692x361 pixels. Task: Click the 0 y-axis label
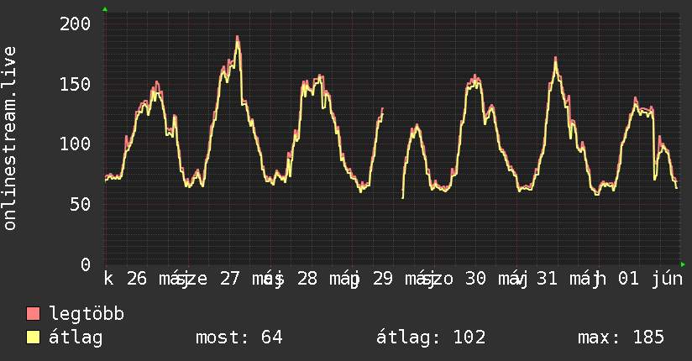[x=86, y=264]
